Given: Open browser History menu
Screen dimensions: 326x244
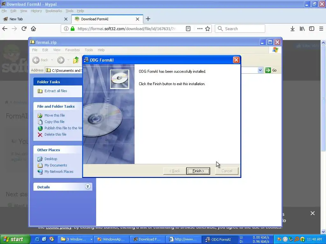Looking at the screenshot, I should (x=36, y=11).
